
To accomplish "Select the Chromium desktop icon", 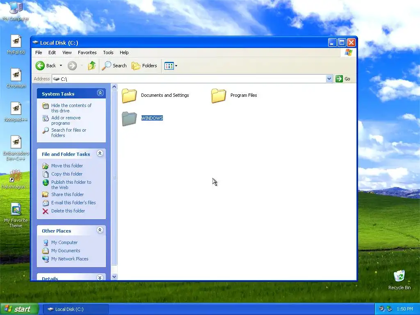I will click(x=16, y=75).
